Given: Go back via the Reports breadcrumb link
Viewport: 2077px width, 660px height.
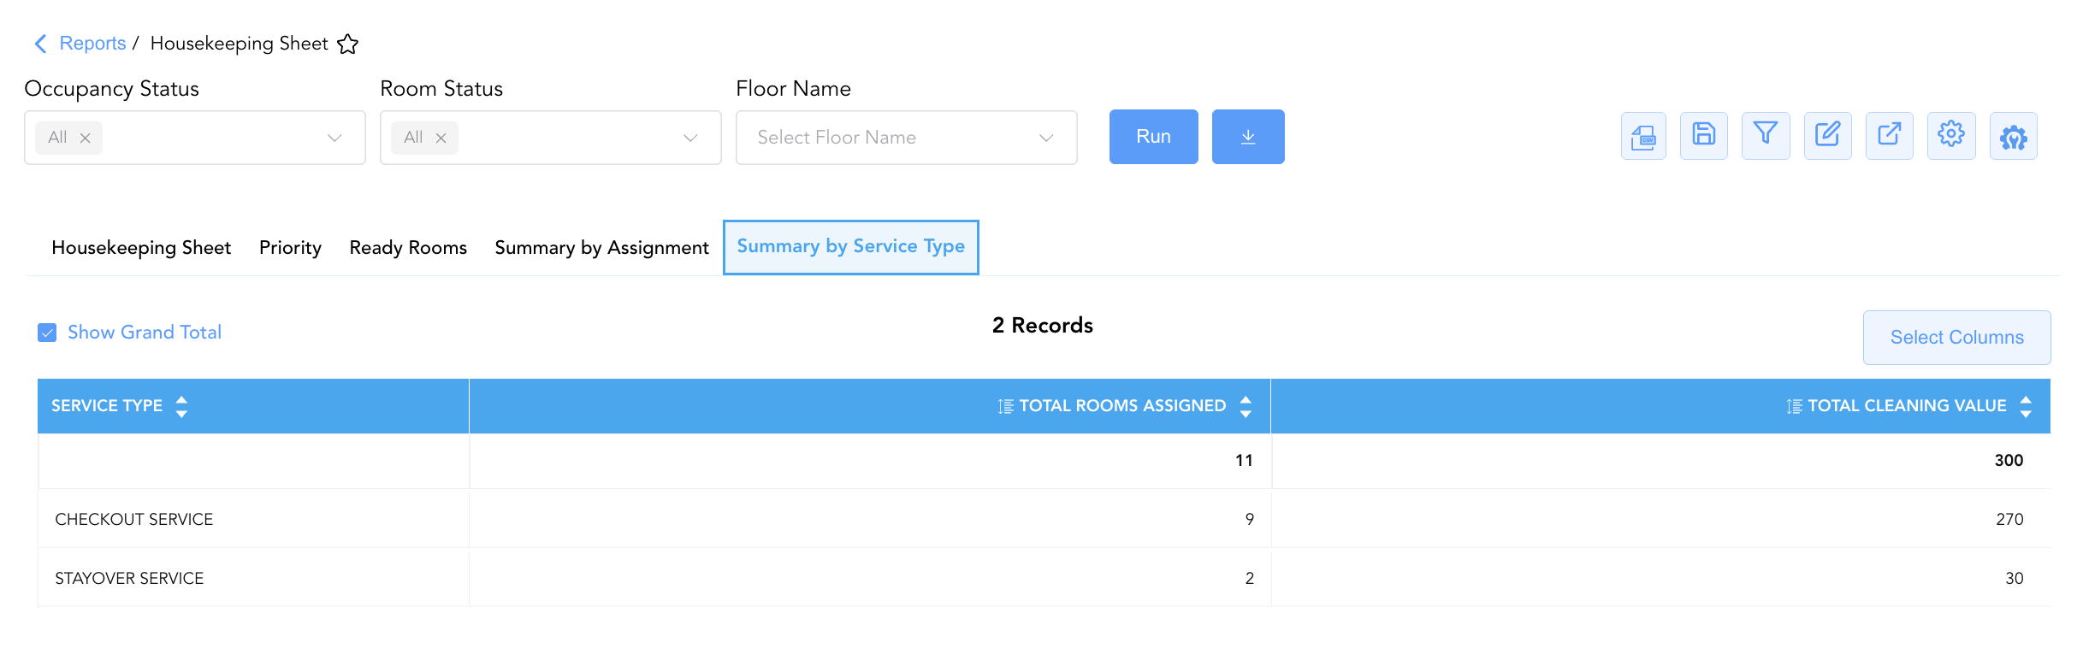Looking at the screenshot, I should click(92, 44).
